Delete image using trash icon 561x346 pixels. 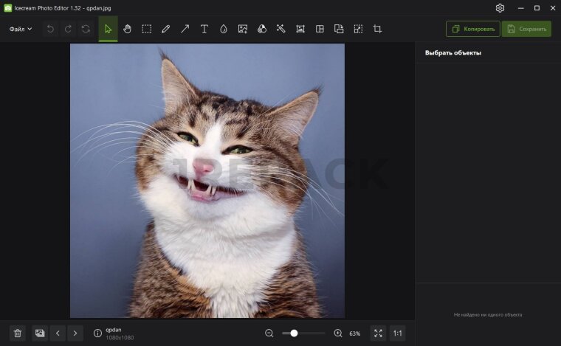tap(18, 333)
